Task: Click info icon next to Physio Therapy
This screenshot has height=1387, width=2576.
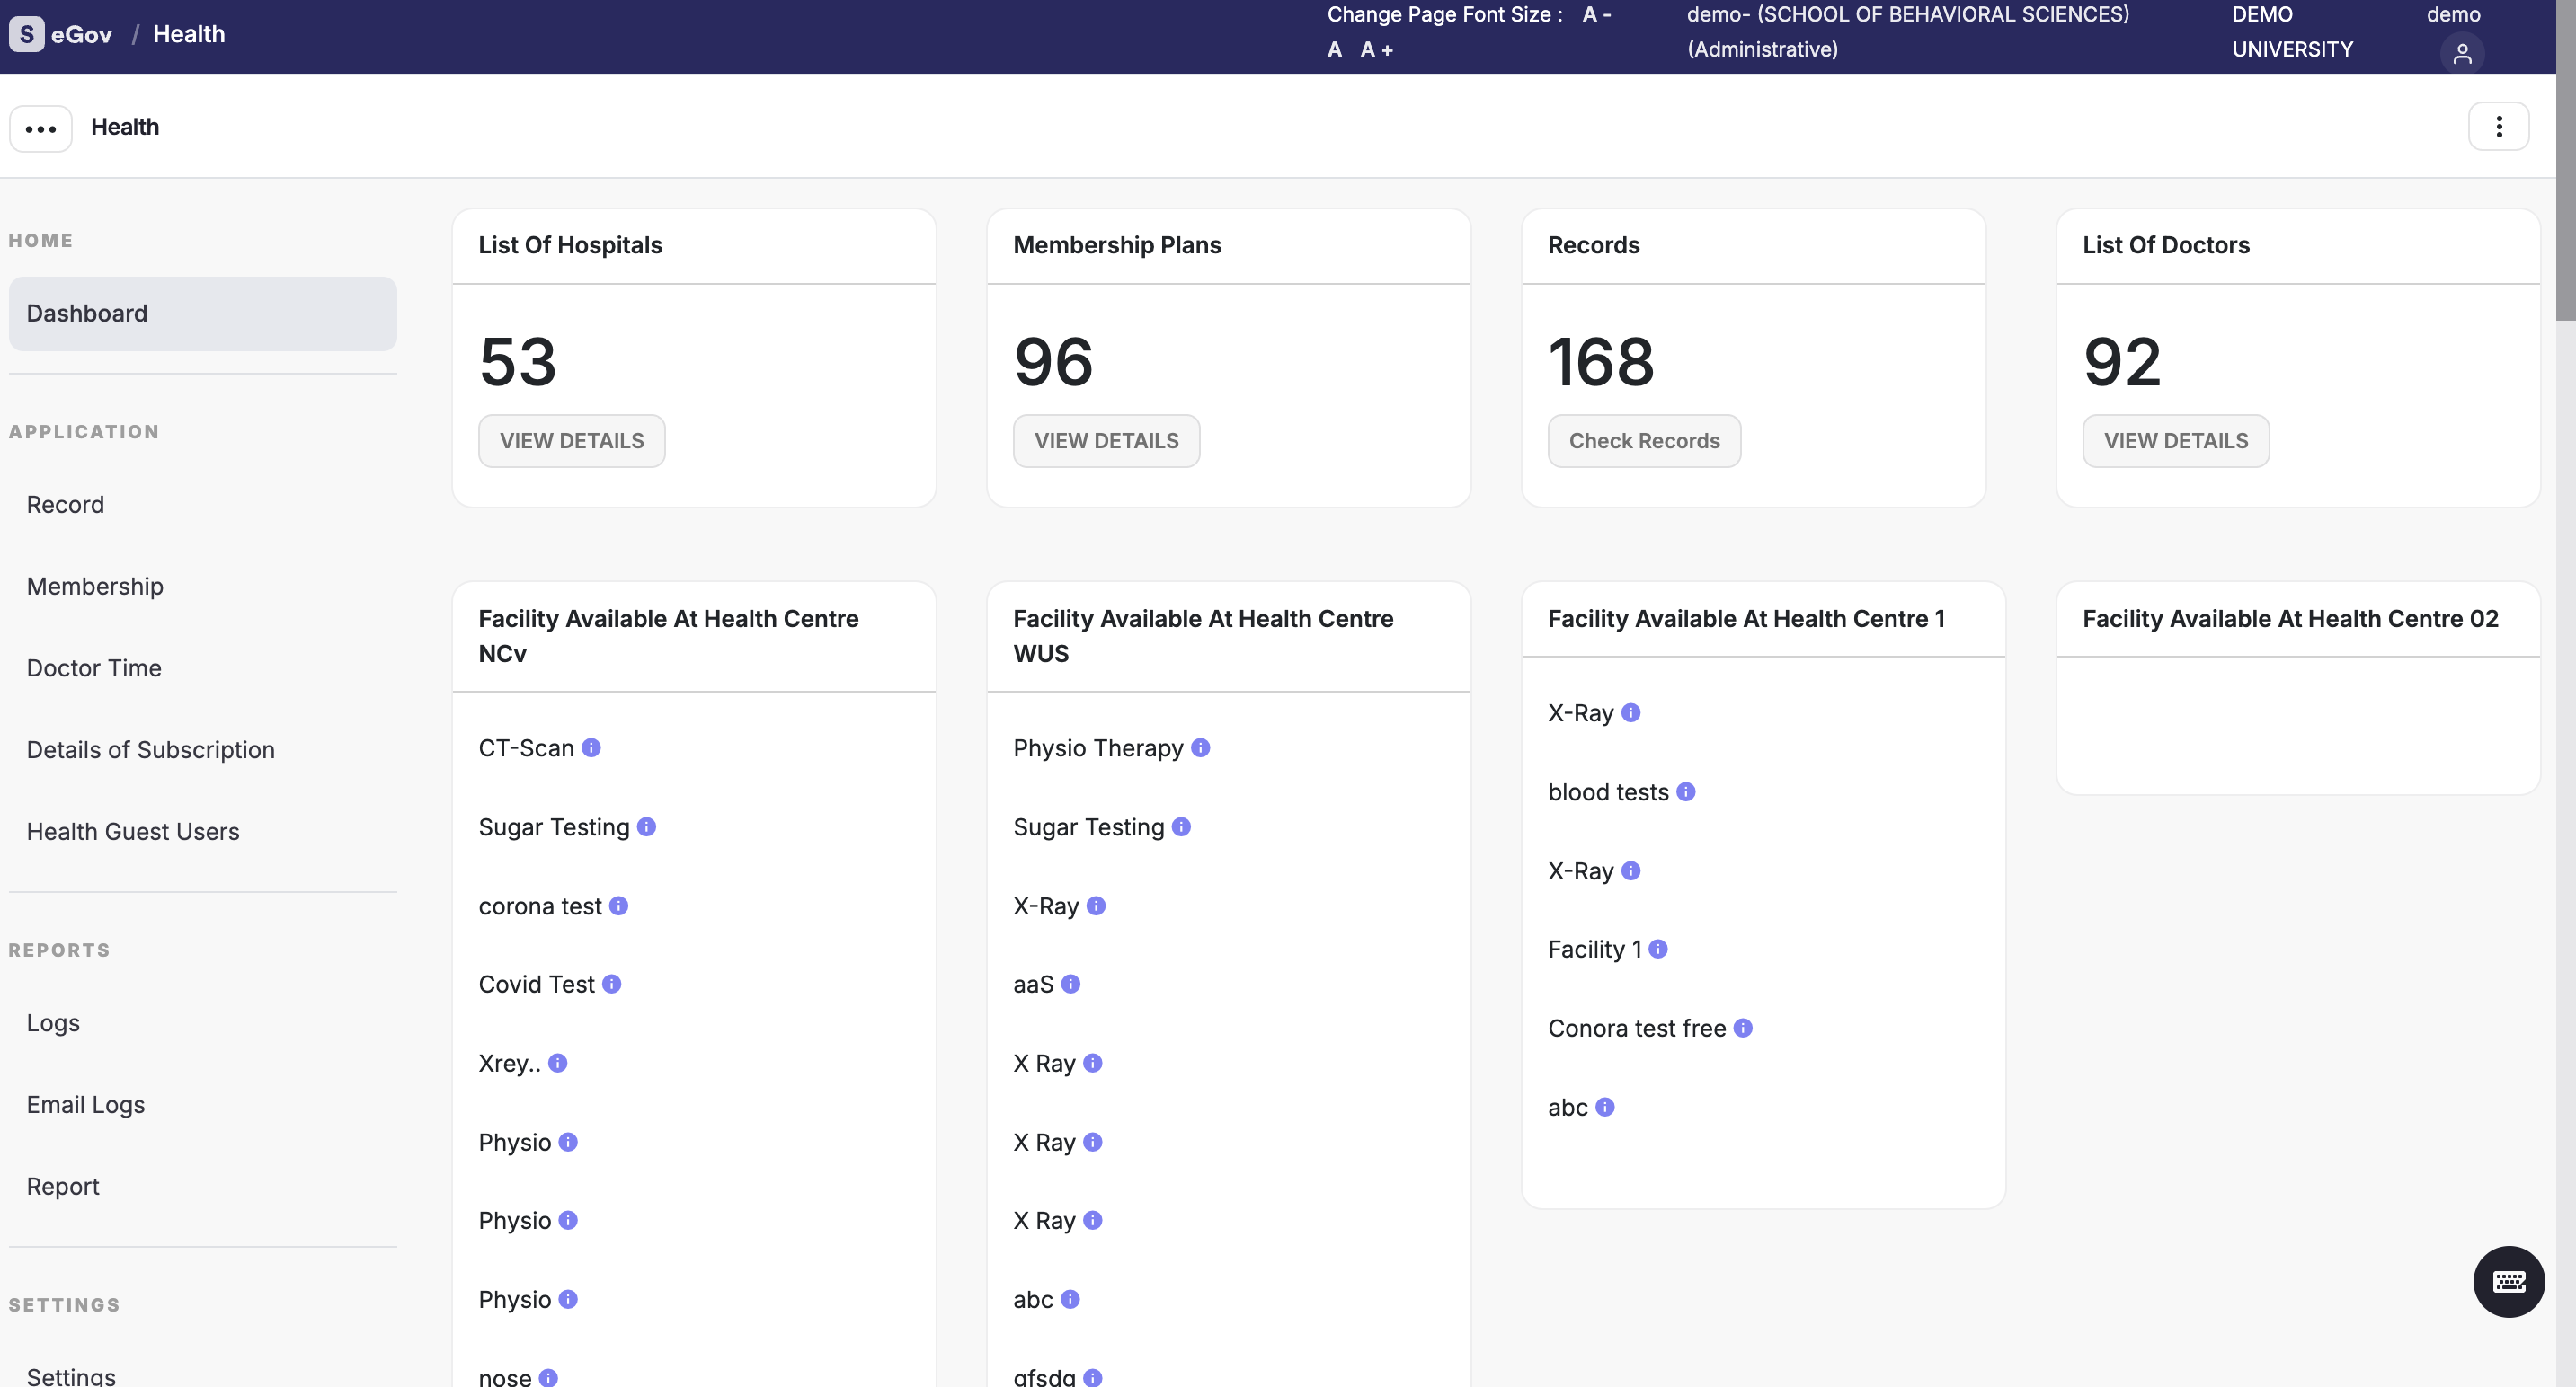Action: (1201, 747)
